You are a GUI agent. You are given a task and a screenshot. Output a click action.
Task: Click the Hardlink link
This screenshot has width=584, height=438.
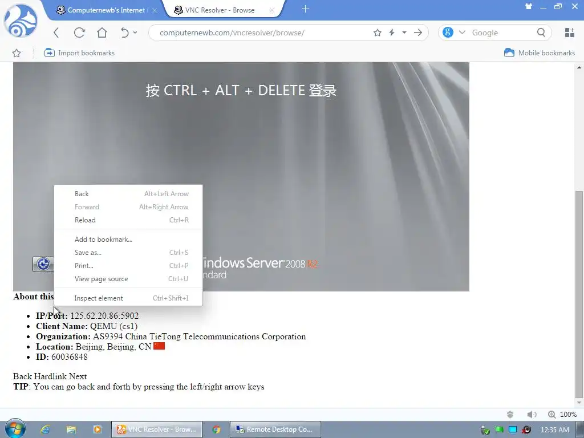50,376
